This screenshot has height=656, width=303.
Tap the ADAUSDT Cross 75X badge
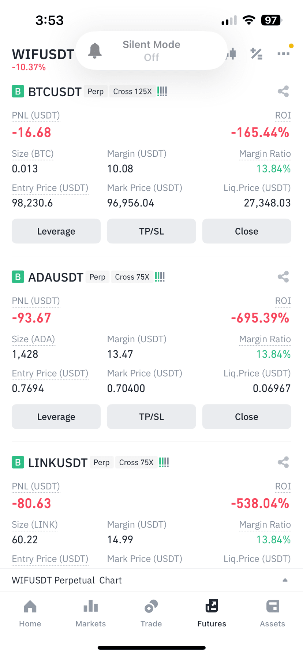(132, 277)
